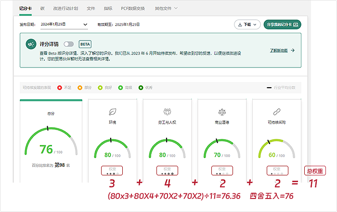The image size is (337, 212).
Task: Expand the 下载 dropdown caret
Action: point(255,24)
